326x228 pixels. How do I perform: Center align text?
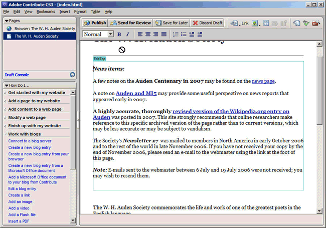point(148,34)
